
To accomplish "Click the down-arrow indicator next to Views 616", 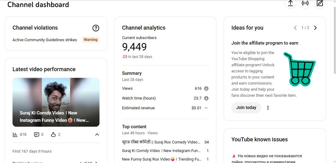I will tap(206, 89).
